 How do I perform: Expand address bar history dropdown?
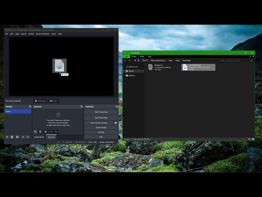[220, 60]
